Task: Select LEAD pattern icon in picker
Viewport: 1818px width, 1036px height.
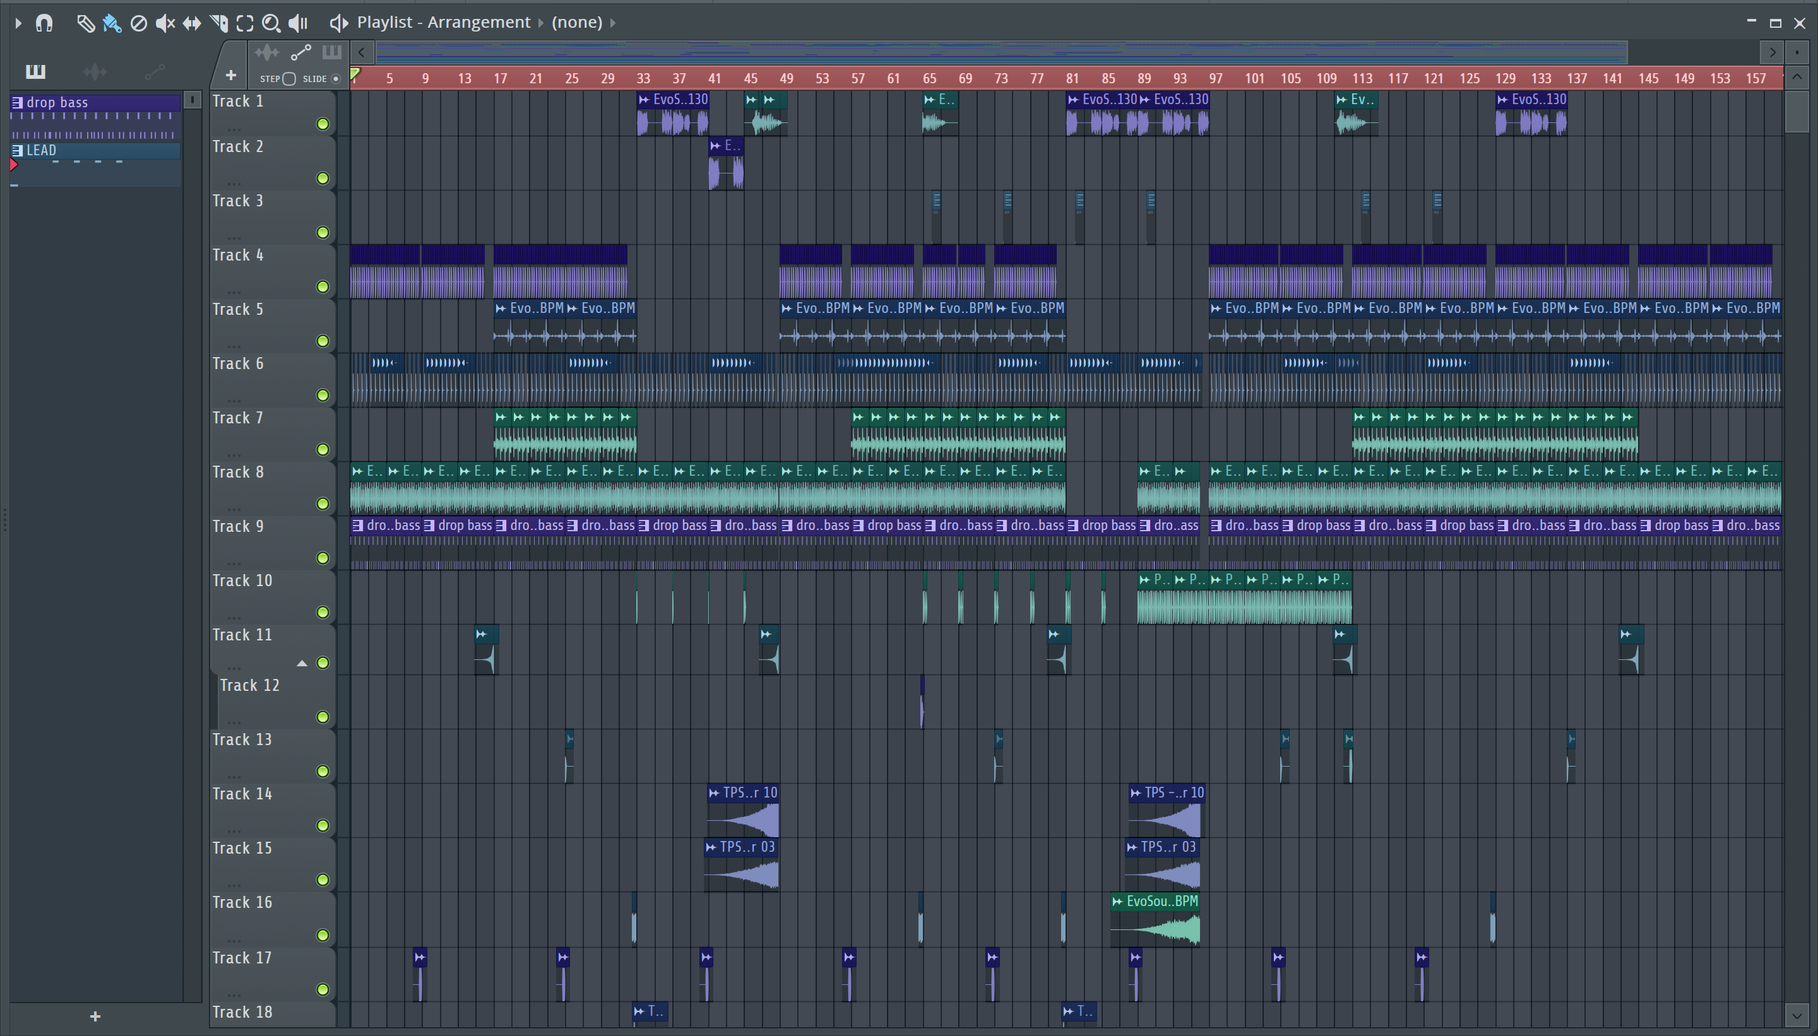Action: pos(17,150)
